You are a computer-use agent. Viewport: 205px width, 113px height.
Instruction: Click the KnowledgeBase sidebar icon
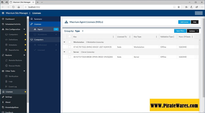coord(3,107)
